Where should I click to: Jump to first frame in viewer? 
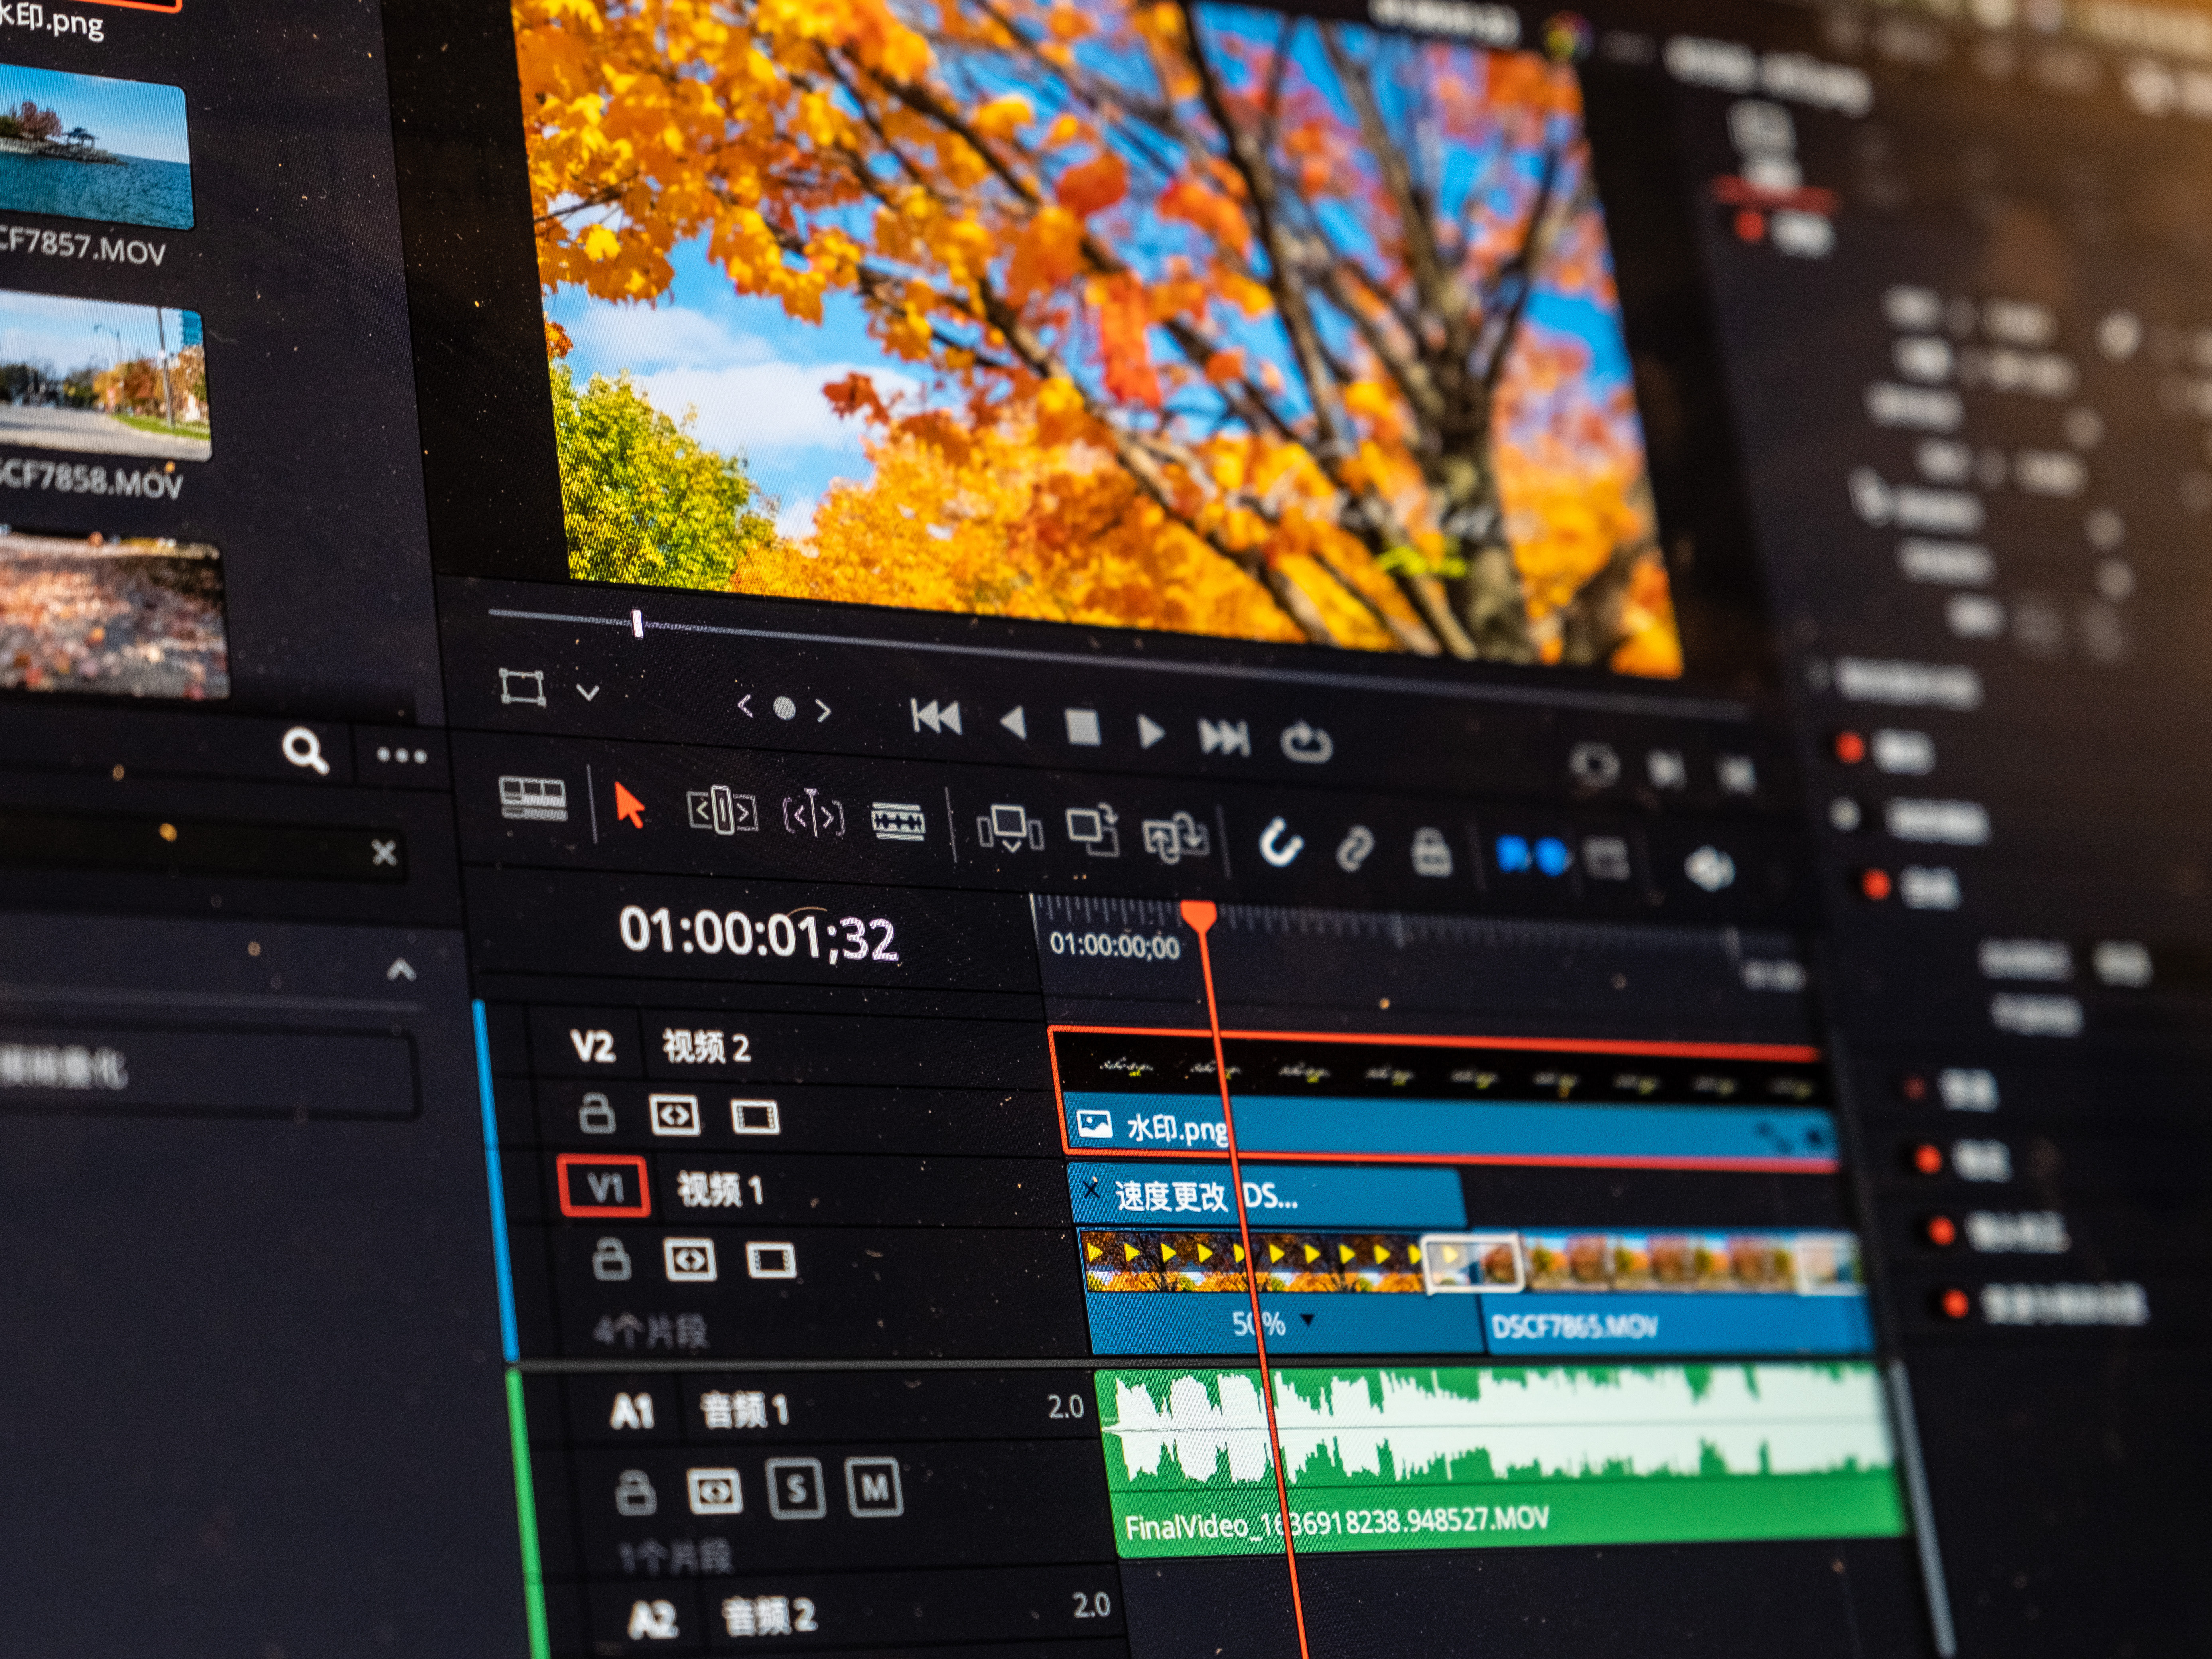pos(936,717)
